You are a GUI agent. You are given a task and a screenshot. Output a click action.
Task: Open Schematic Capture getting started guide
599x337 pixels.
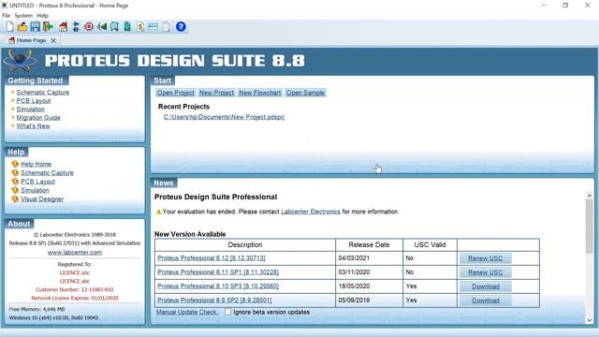(x=43, y=92)
